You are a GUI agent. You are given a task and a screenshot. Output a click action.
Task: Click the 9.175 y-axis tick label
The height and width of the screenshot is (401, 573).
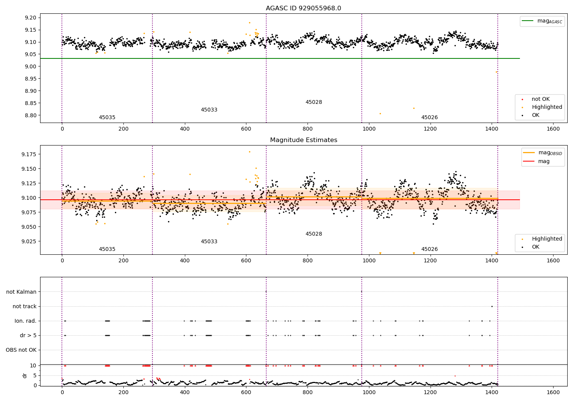point(29,154)
